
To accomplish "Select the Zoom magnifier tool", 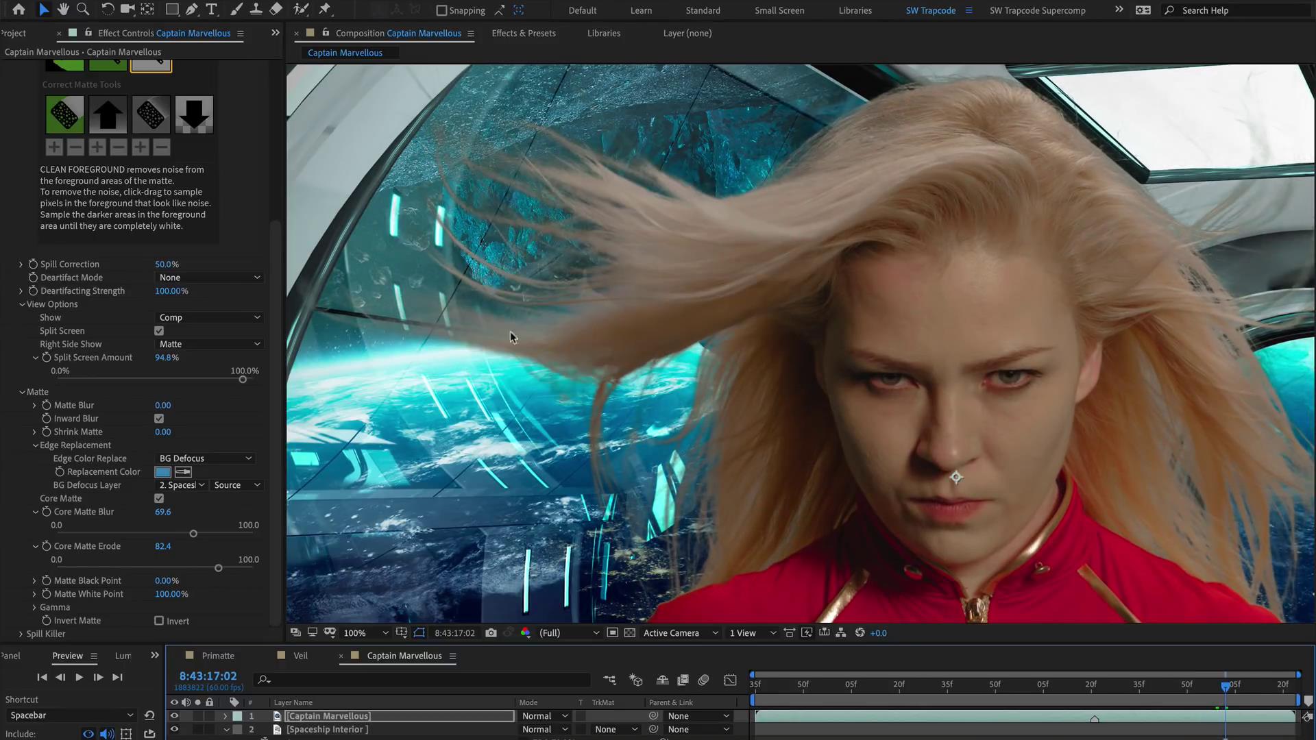I will [83, 10].
